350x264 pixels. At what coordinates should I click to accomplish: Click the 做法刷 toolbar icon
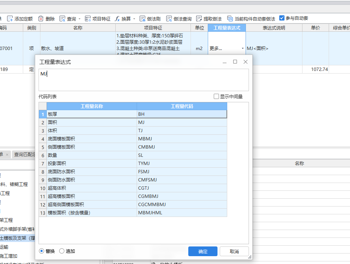click(x=142, y=19)
